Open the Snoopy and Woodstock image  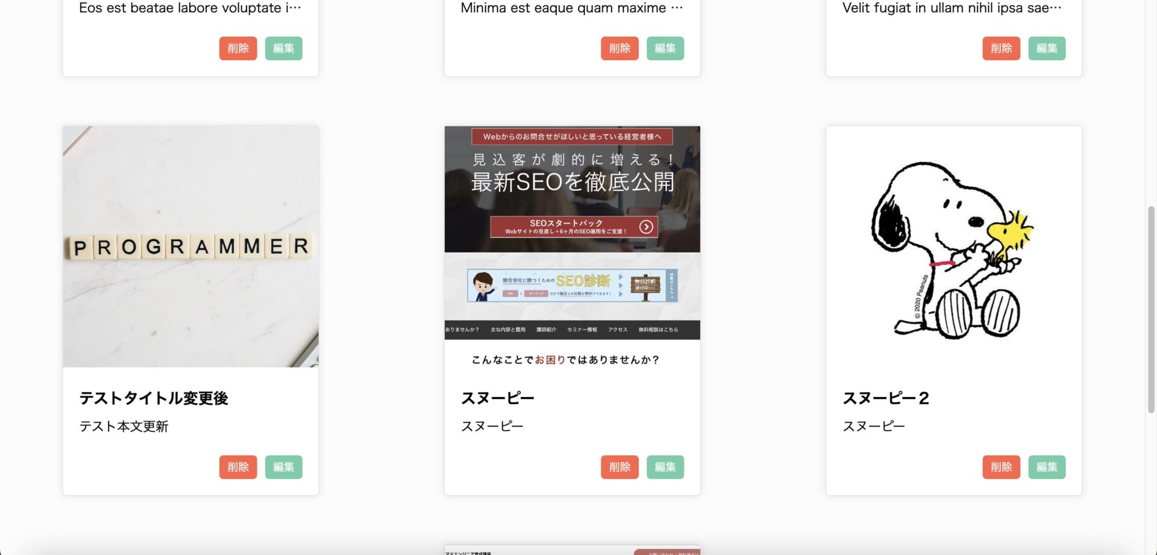[954, 246]
